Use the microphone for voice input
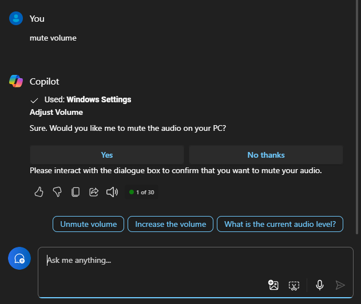This screenshot has height=304, width=361. (320, 285)
